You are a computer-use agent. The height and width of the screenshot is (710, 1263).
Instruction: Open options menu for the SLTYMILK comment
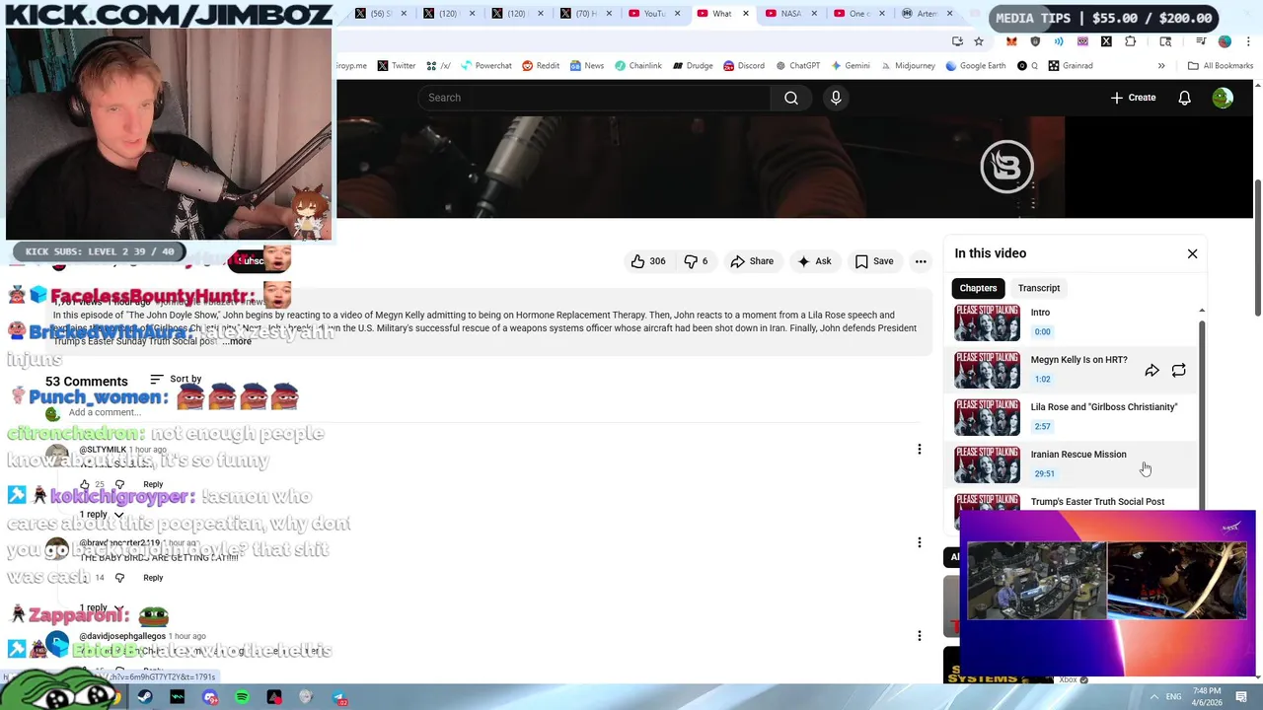919,450
